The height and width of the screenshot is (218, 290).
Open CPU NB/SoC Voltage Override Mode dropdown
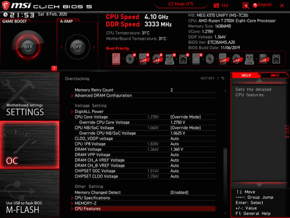(186, 128)
